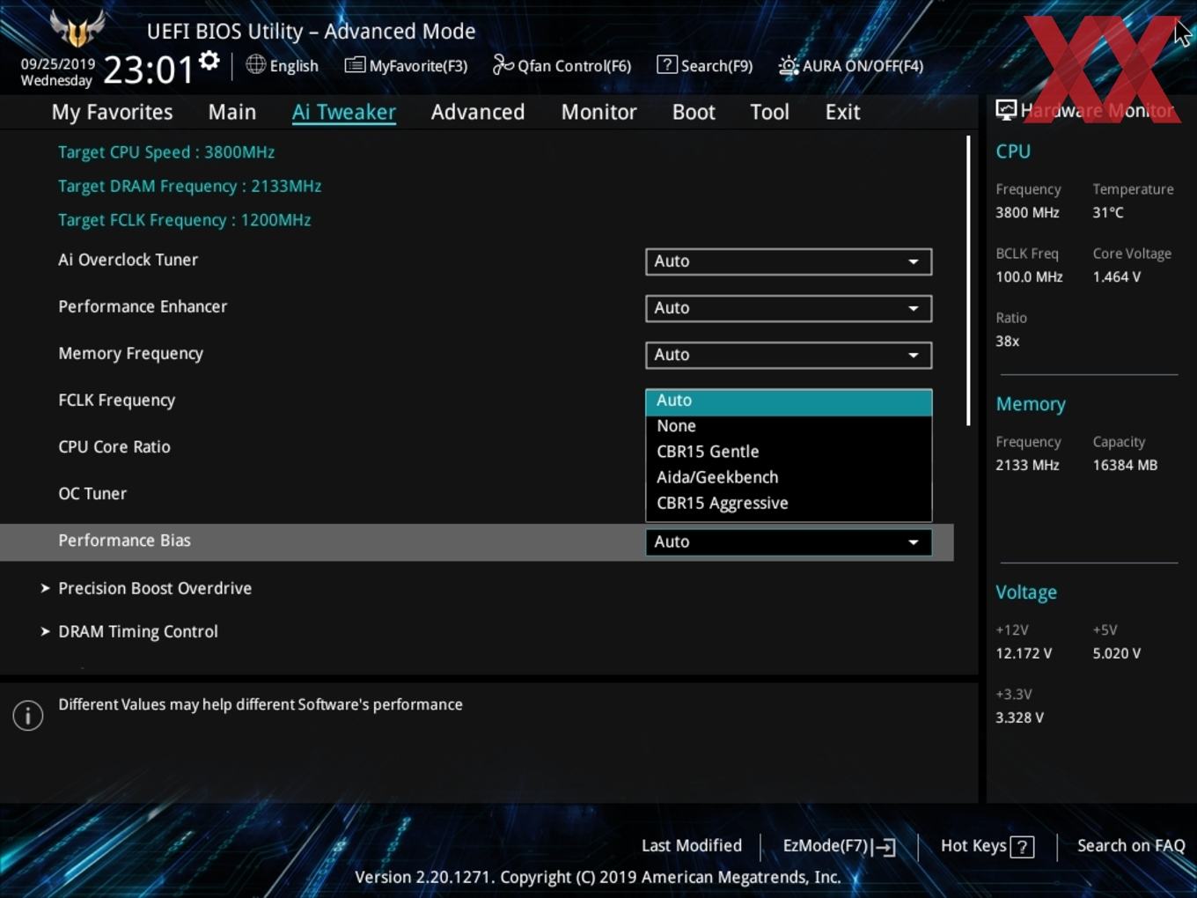
Task: Click the settings list scrollbar
Action: pyautogui.click(x=968, y=281)
